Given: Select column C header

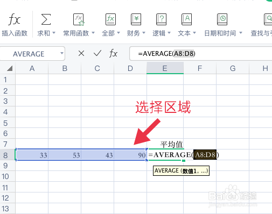Looking at the screenshot, I should [x=97, y=68].
